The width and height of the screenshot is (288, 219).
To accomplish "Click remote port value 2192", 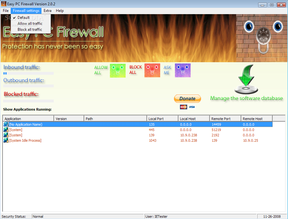I will point(215,135).
